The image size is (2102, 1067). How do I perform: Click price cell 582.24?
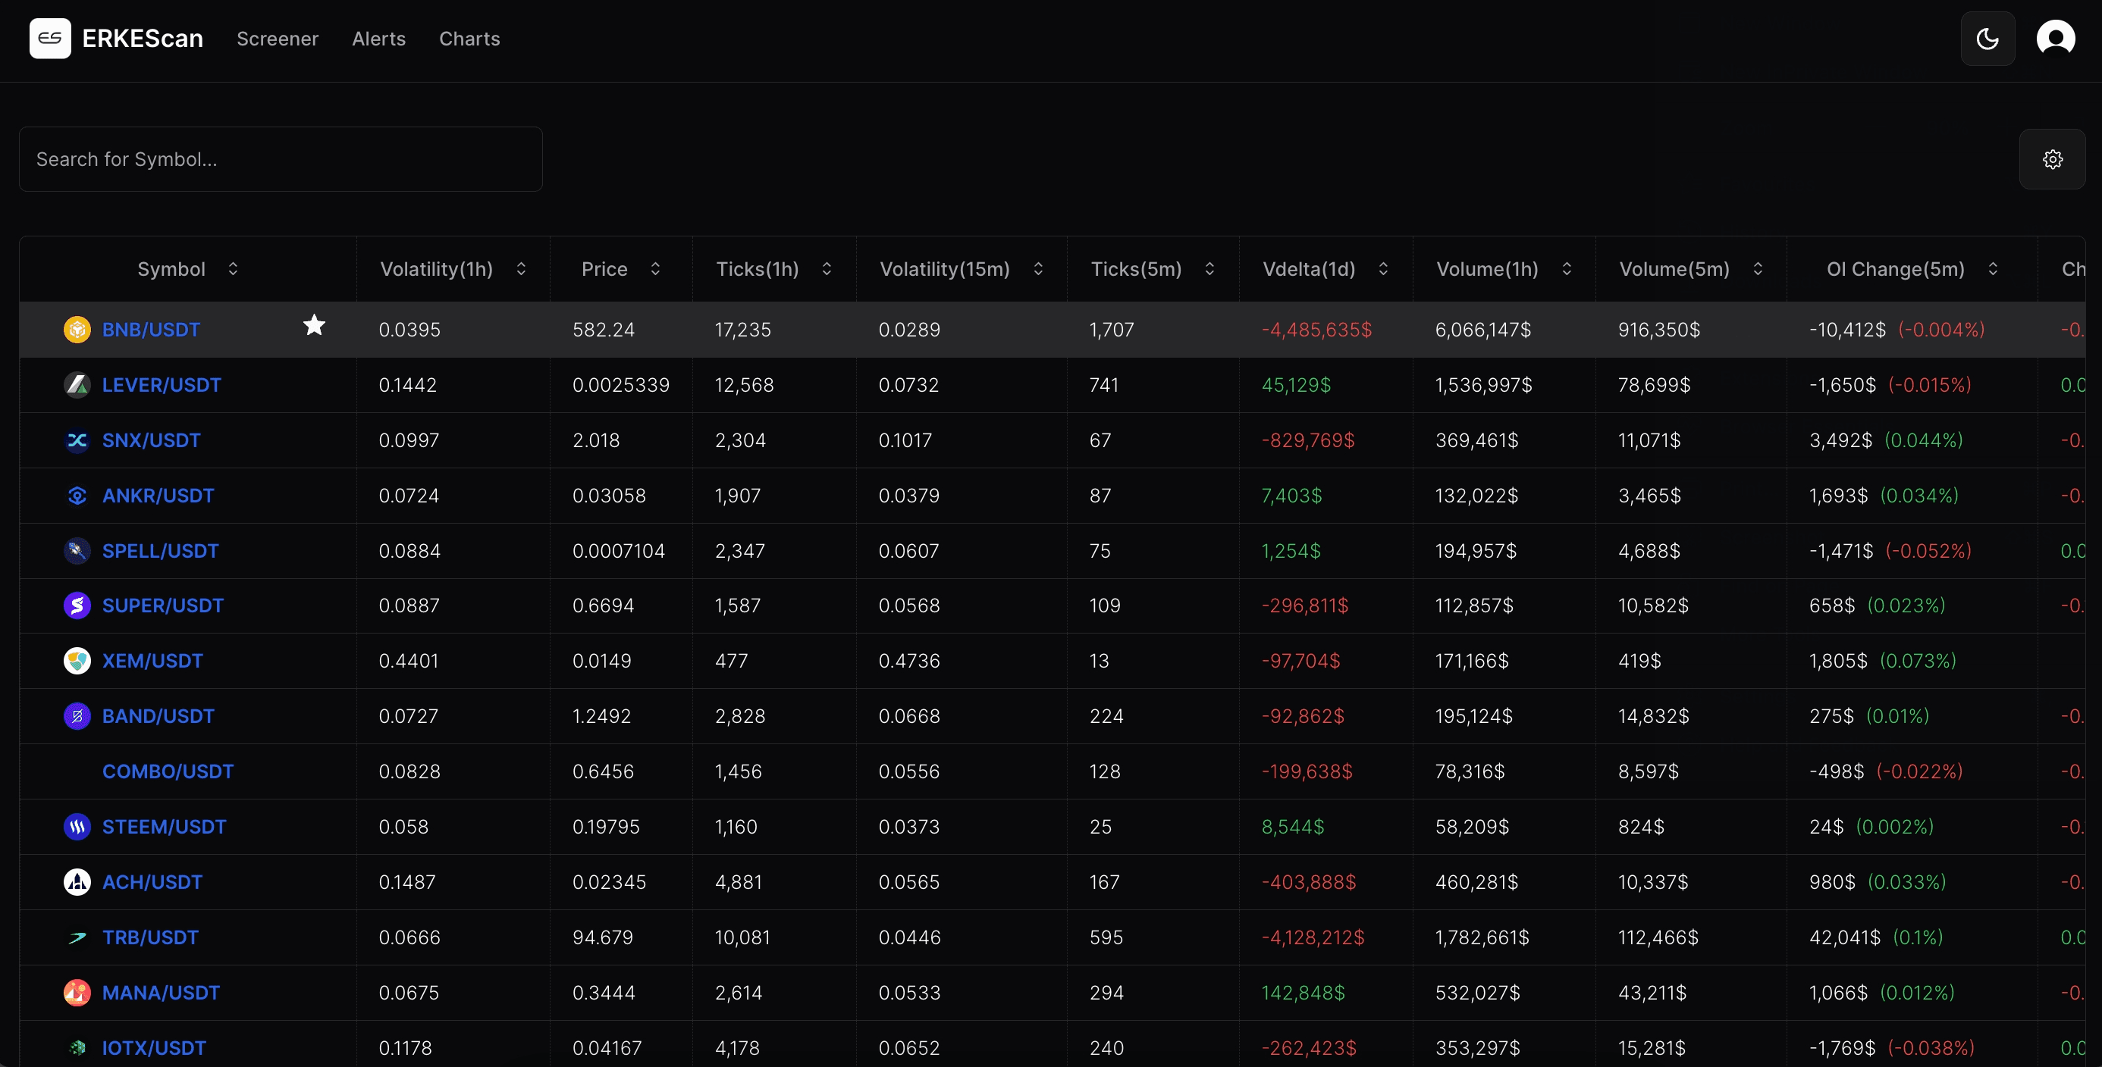coord(603,330)
